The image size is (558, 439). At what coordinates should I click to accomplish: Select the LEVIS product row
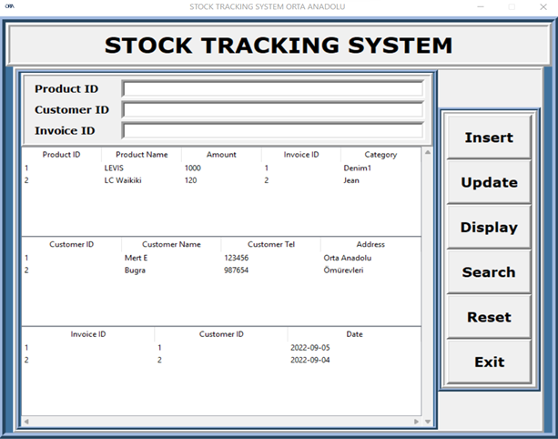(x=221, y=168)
